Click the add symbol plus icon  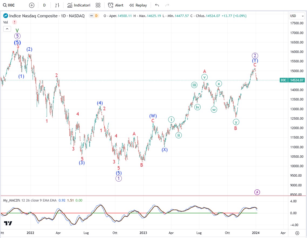pyautogui.click(x=32, y=5)
